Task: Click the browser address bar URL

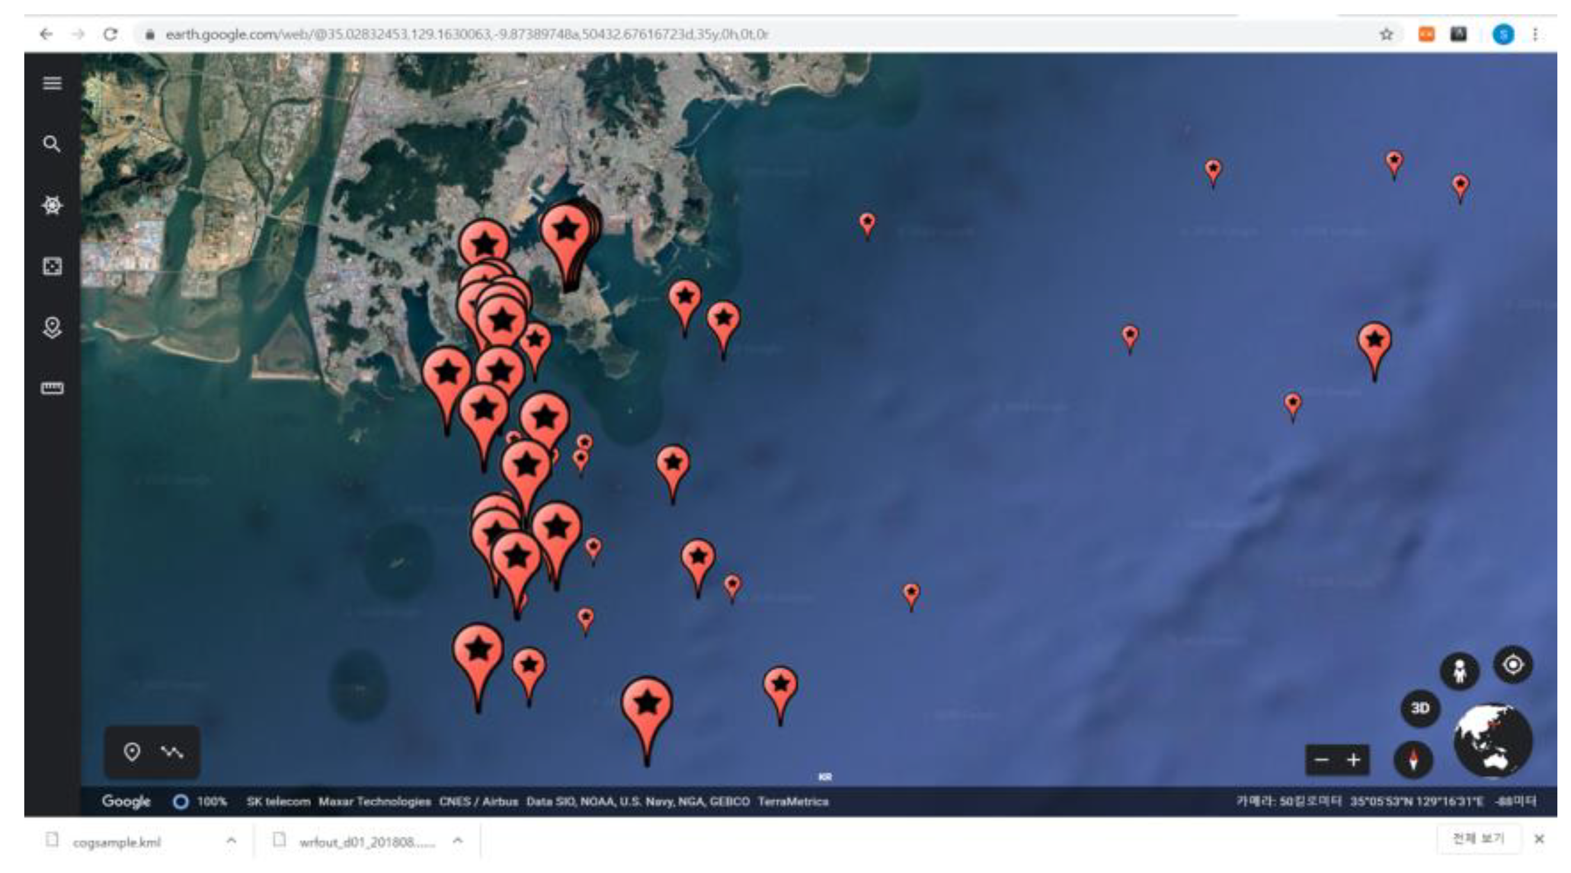Action: 466,35
